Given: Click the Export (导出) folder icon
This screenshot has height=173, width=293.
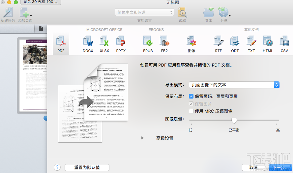Looking at the screenshot, I should point(209,12).
